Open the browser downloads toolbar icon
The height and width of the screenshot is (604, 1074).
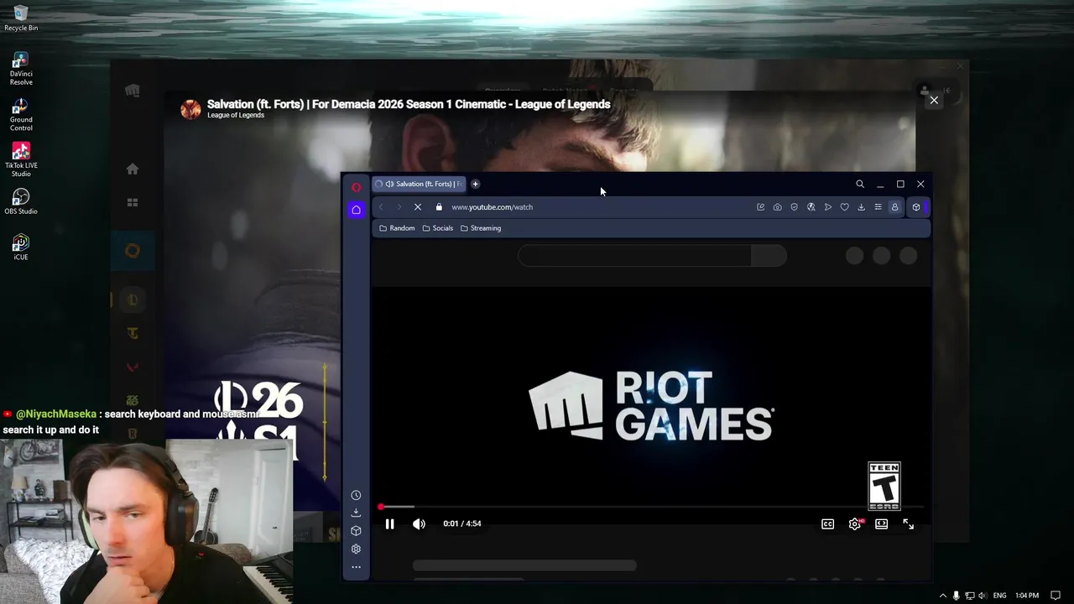(861, 207)
